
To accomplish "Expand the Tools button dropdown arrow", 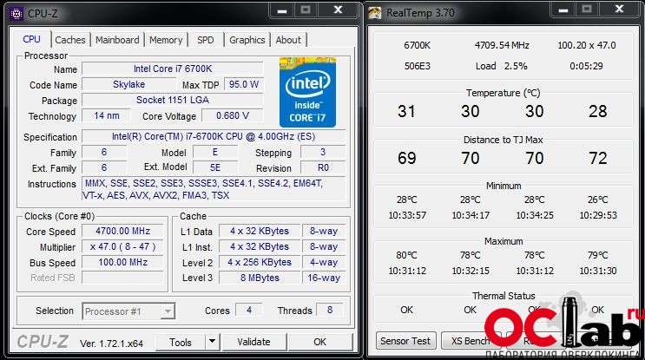I will [x=212, y=342].
